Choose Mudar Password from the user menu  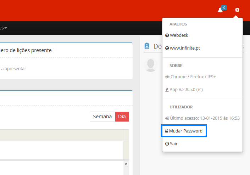tap(185, 131)
